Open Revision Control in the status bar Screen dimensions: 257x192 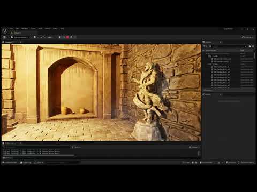point(246,163)
